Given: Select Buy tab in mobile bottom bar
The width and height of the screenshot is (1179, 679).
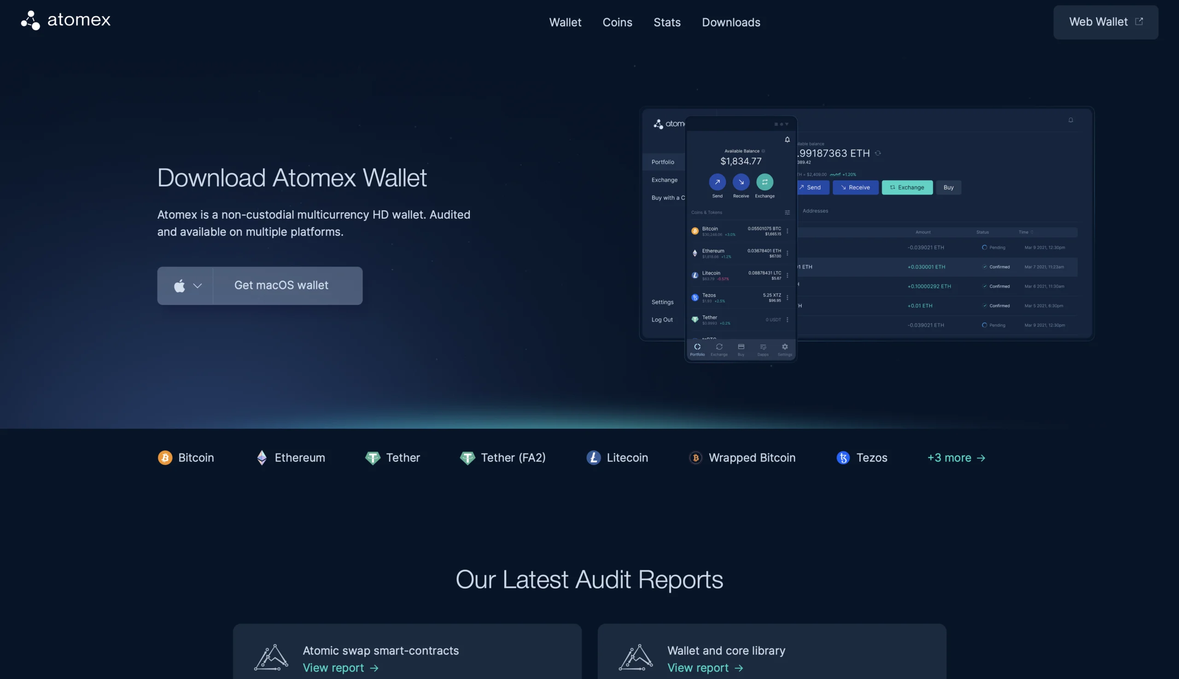Looking at the screenshot, I should click(x=741, y=350).
